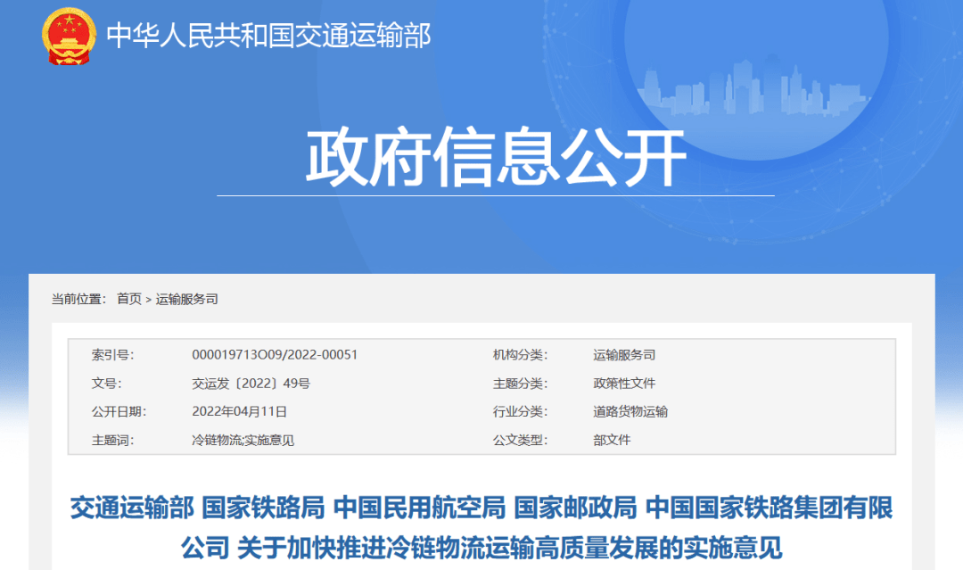Click the 行业分类 label
963x570 pixels.
520,411
